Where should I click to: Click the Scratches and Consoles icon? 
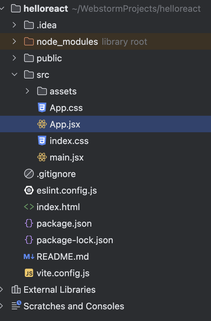[x=17, y=306]
